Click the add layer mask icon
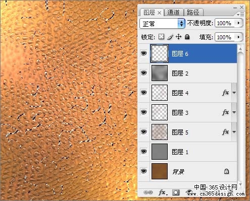The height and width of the screenshot is (201, 250). coord(176,192)
